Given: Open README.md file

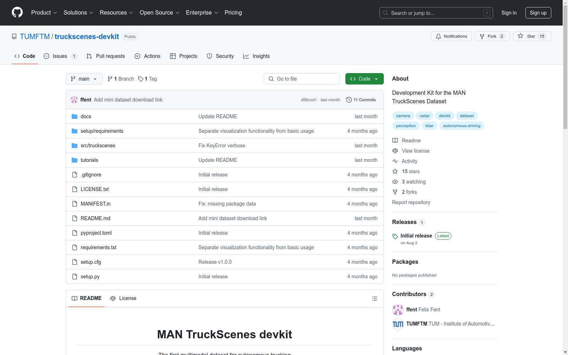Looking at the screenshot, I should [x=95, y=218].
